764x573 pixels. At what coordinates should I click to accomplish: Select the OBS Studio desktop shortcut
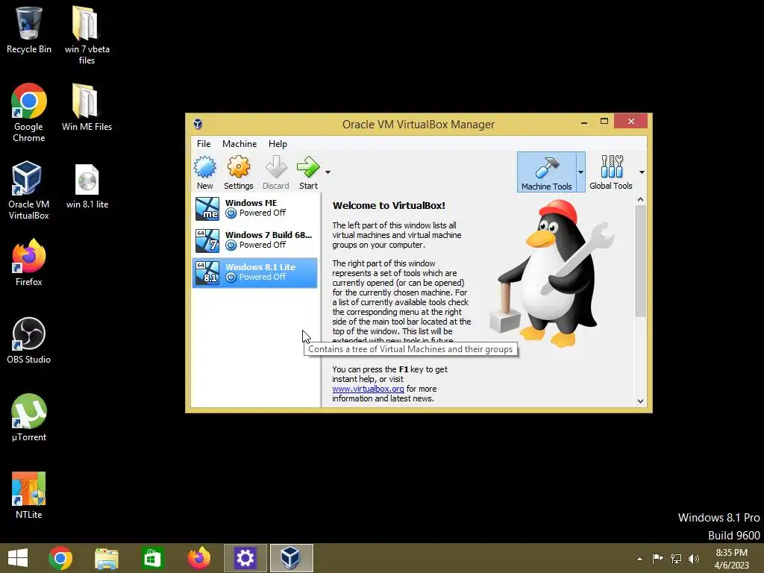tap(29, 340)
